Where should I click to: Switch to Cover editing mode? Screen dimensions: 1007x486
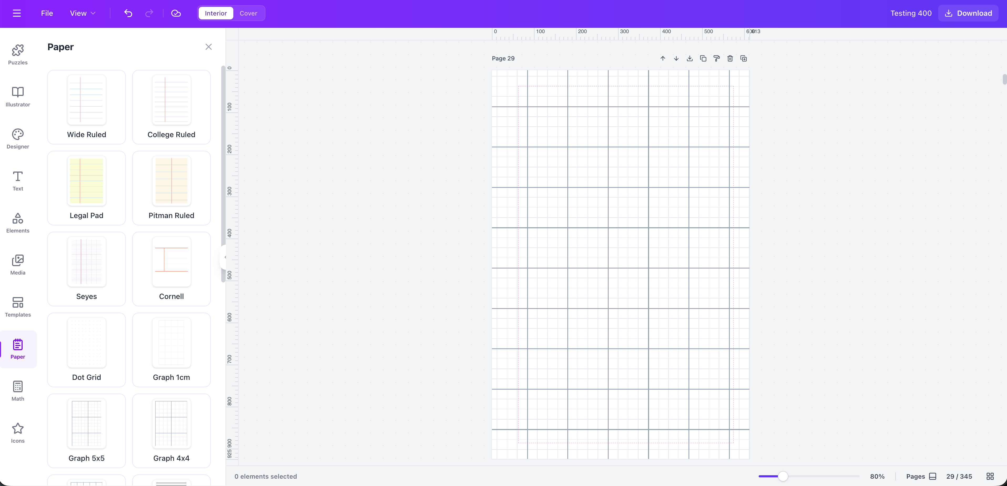(249, 13)
